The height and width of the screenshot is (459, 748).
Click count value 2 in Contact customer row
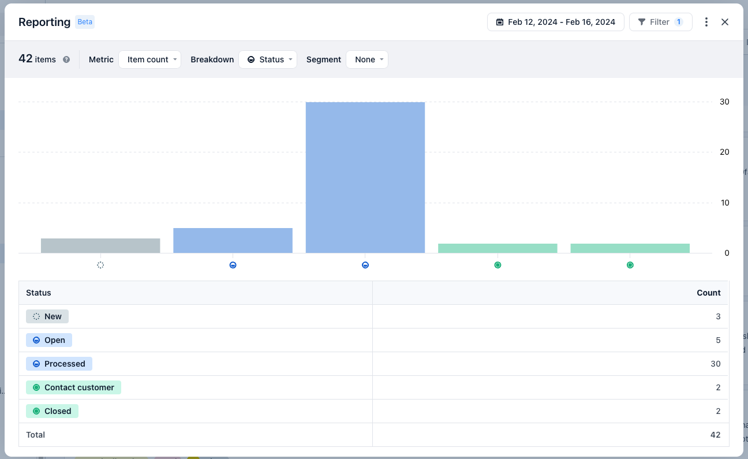click(718, 387)
